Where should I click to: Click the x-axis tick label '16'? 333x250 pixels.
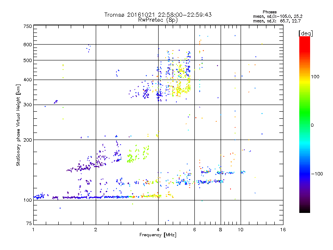click(x=283, y=230)
